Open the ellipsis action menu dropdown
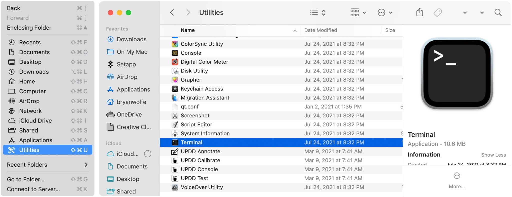 [x=385, y=12]
